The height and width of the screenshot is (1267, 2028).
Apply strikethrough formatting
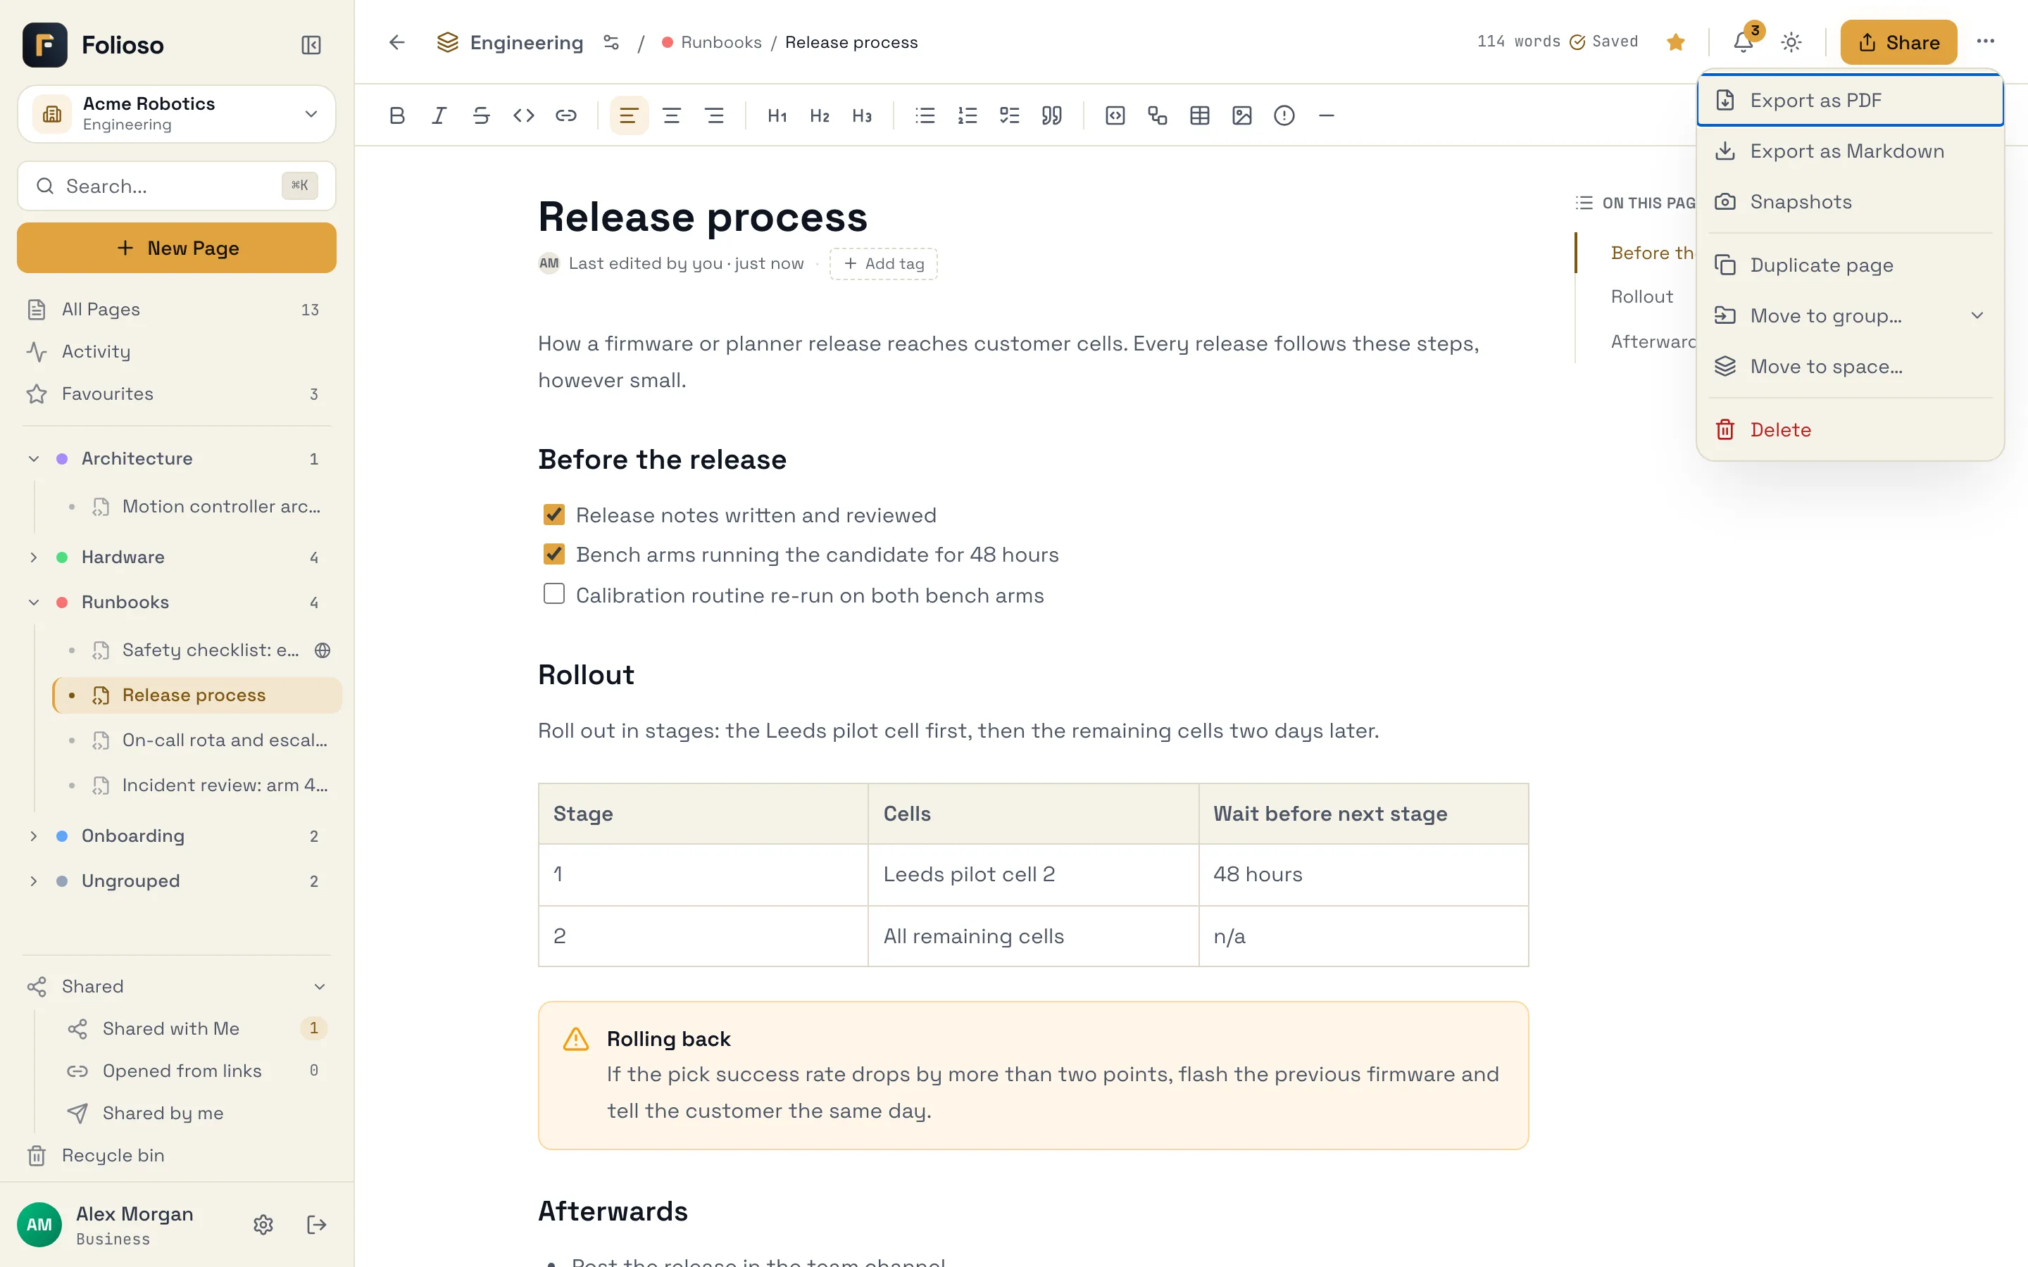[481, 115]
